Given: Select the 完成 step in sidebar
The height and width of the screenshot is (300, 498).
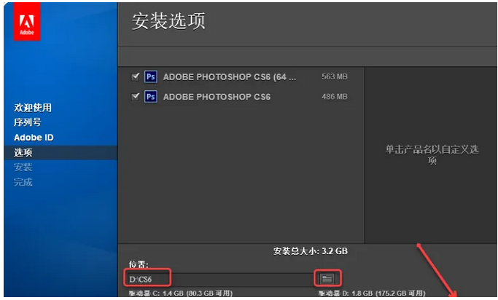Looking at the screenshot, I should (x=23, y=182).
